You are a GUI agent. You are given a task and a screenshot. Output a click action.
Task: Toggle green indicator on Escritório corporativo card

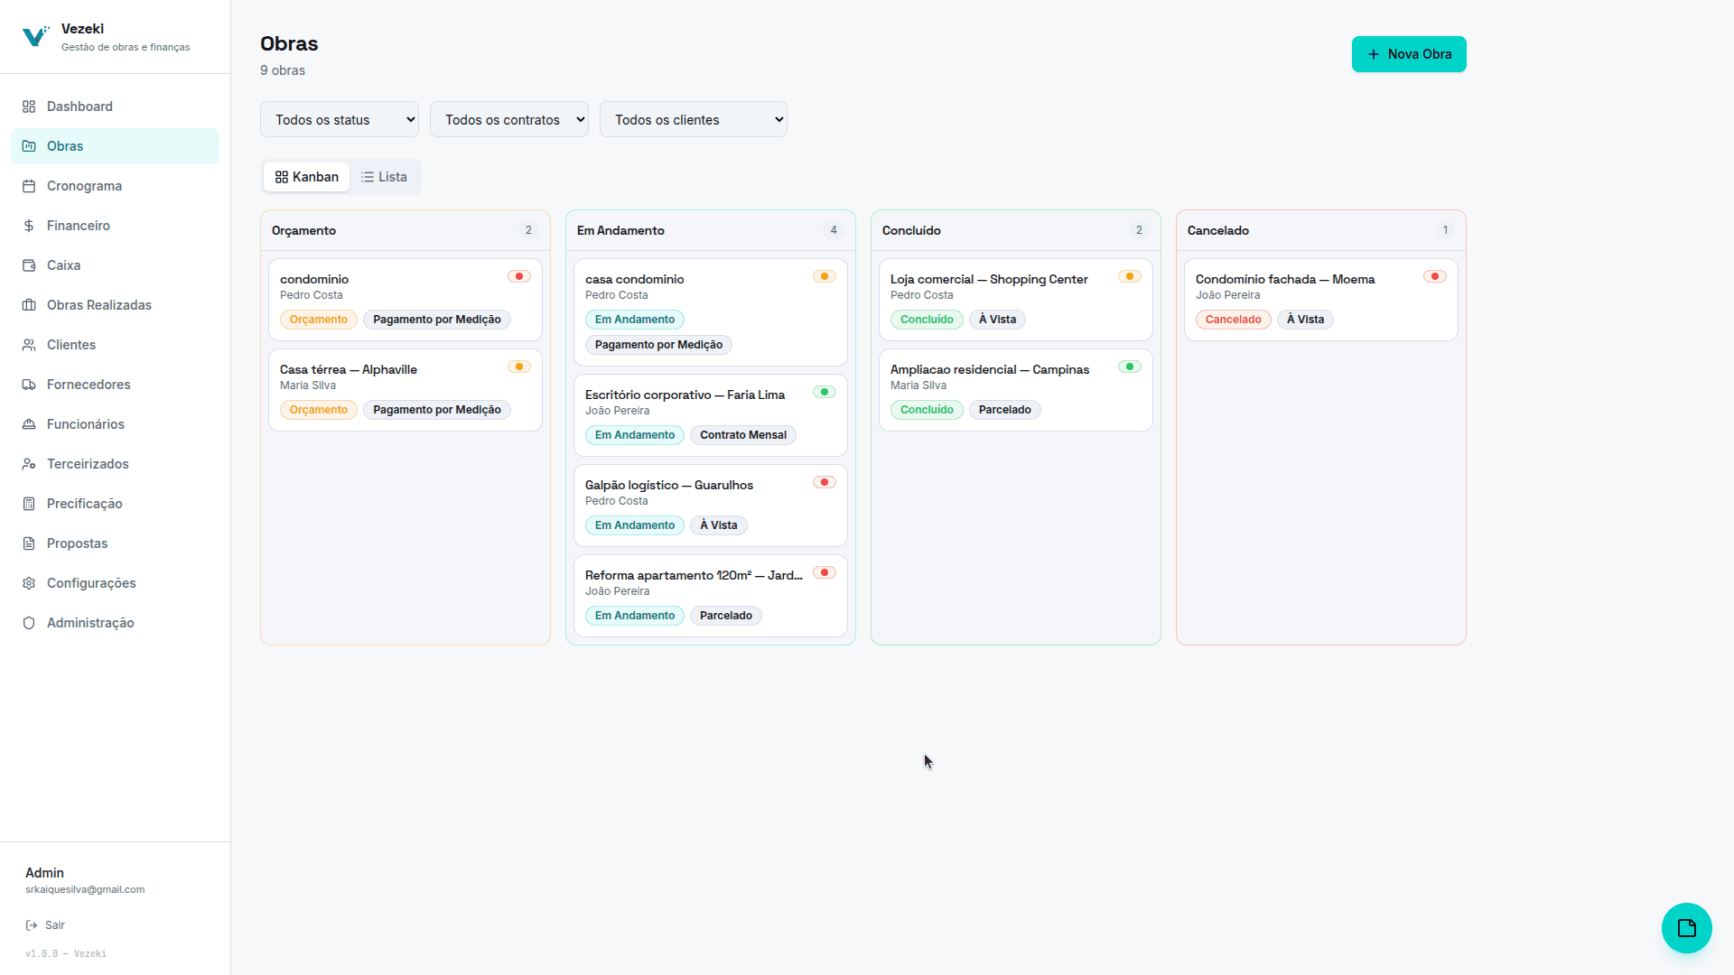tap(825, 392)
